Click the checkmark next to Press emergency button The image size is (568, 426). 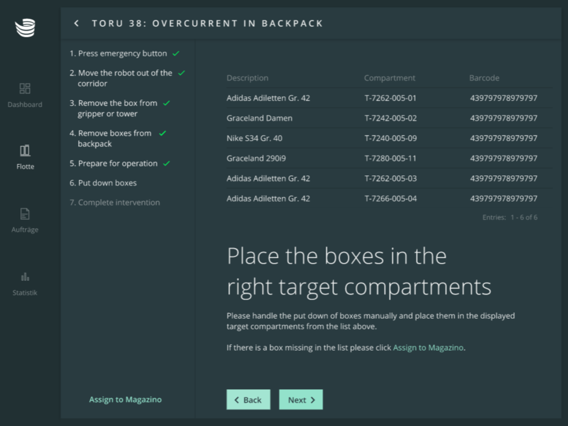pyautogui.click(x=176, y=54)
